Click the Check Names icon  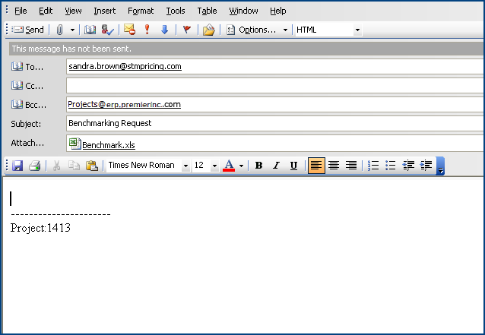point(107,30)
